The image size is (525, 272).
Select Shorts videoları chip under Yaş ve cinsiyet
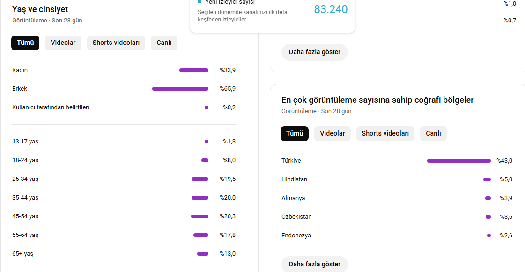click(x=116, y=43)
